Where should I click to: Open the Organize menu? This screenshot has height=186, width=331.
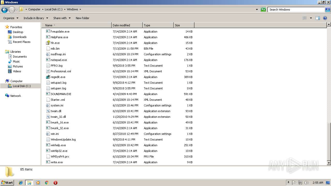tap(11, 18)
